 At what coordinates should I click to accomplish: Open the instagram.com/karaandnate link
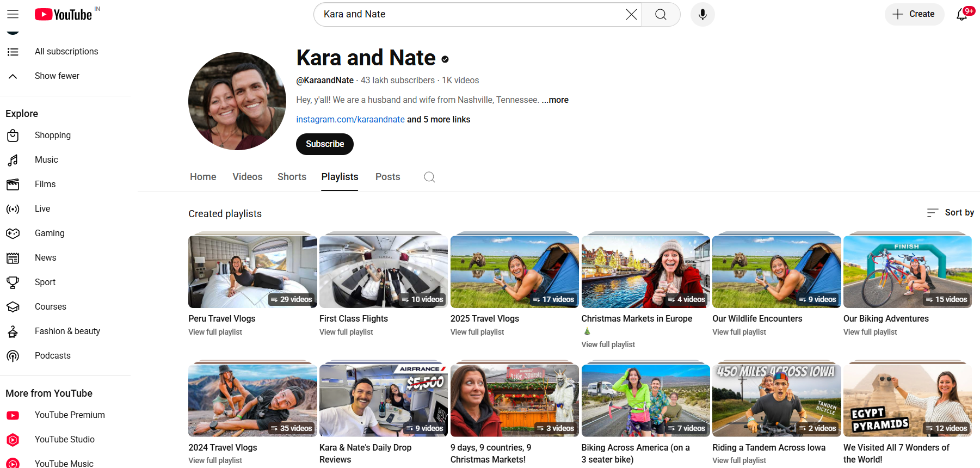click(x=350, y=120)
